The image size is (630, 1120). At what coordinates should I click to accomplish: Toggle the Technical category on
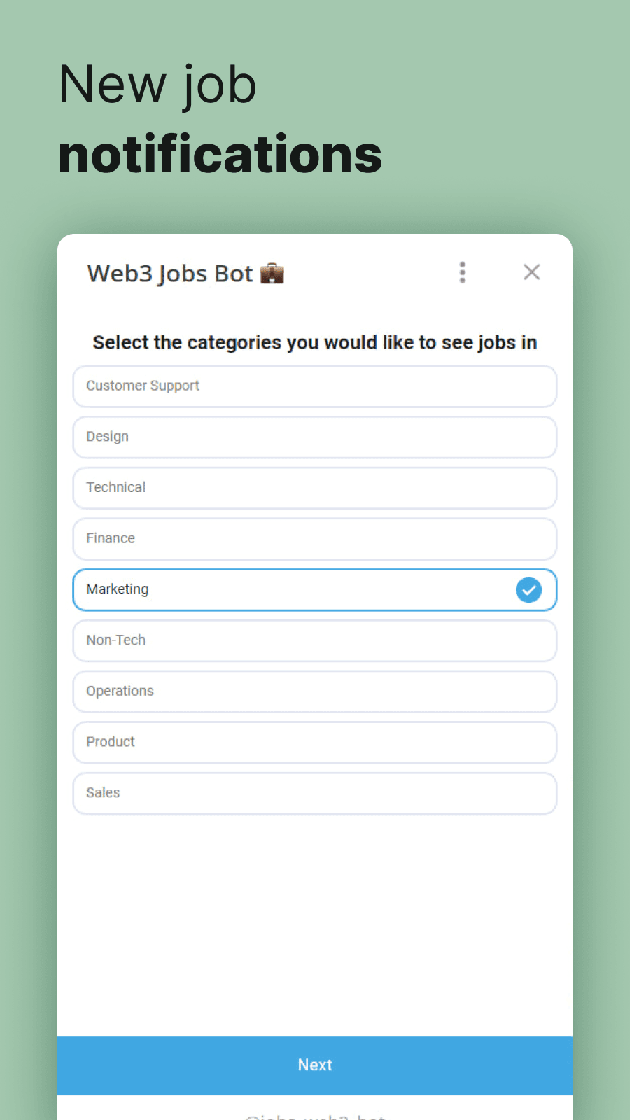coord(315,488)
